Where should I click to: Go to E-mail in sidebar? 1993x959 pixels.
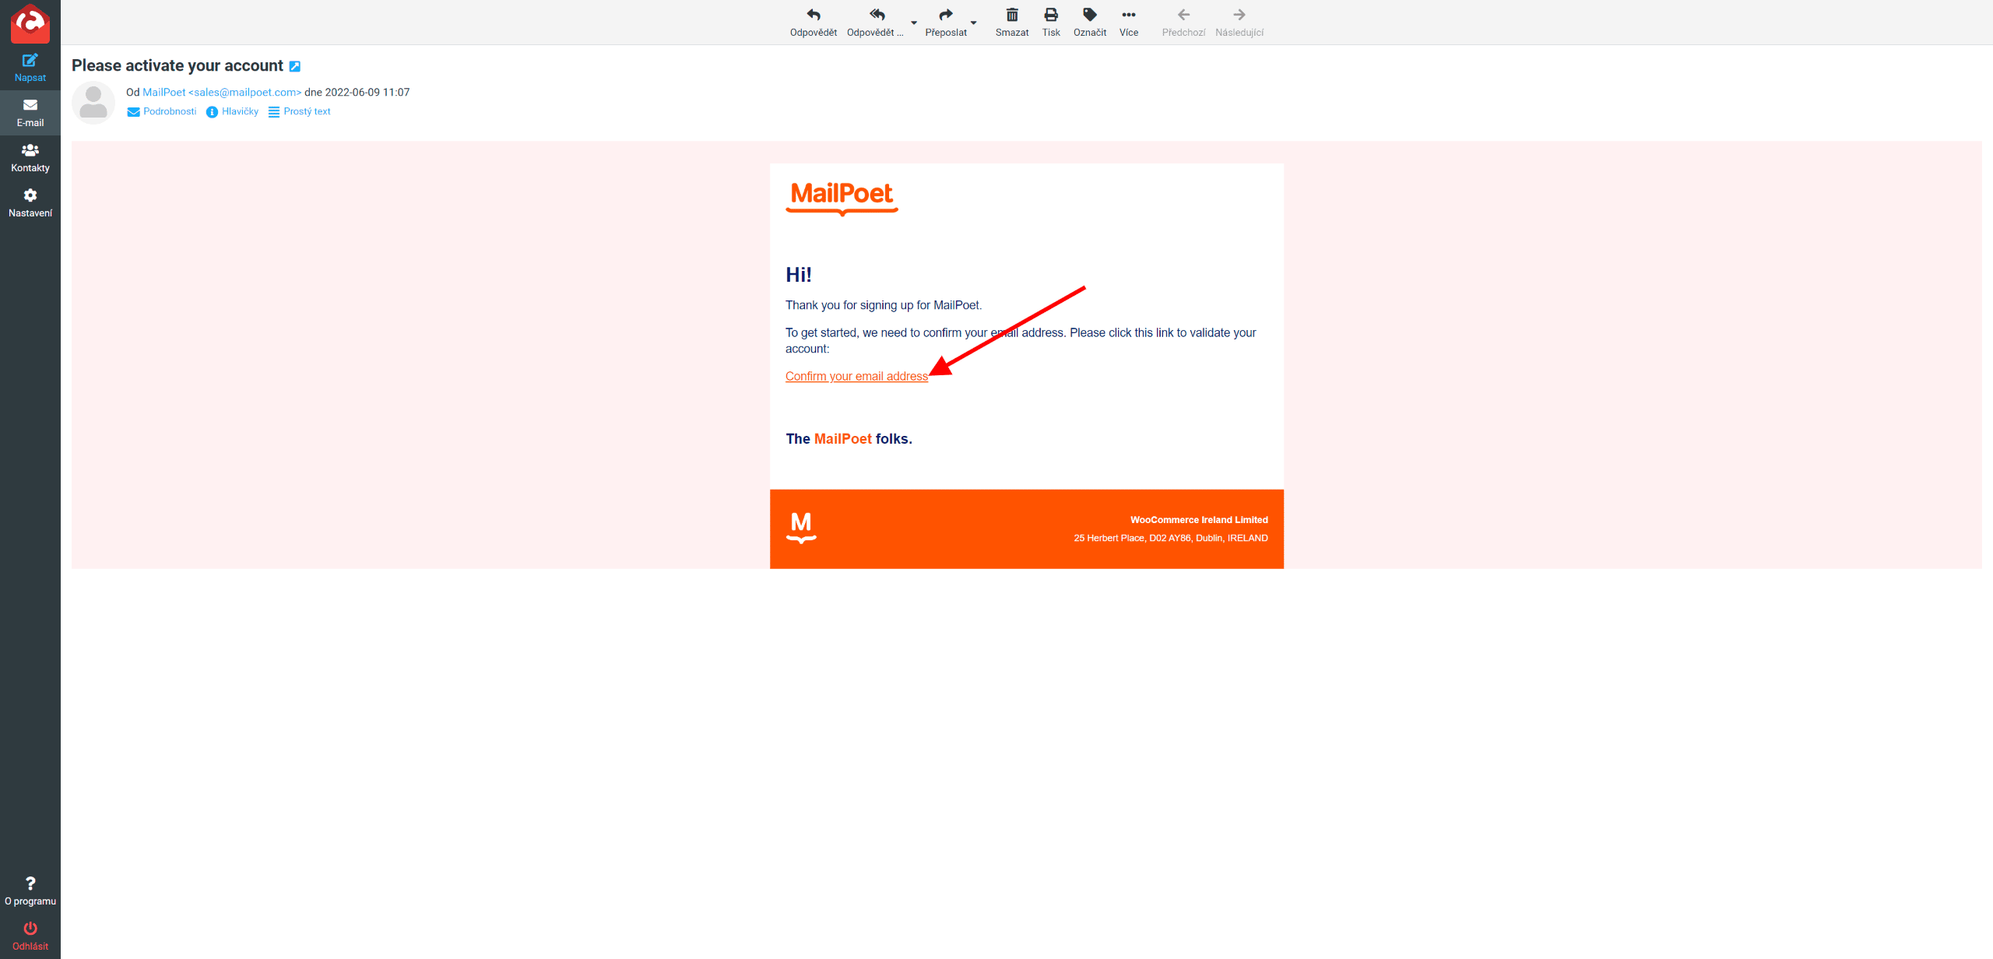pos(30,113)
